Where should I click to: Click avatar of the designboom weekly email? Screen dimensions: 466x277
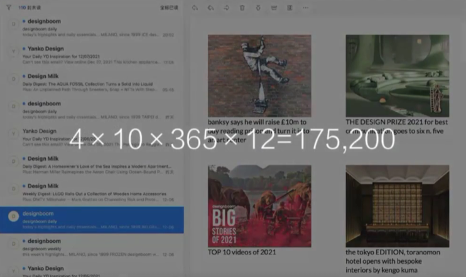pyautogui.click(x=14, y=244)
